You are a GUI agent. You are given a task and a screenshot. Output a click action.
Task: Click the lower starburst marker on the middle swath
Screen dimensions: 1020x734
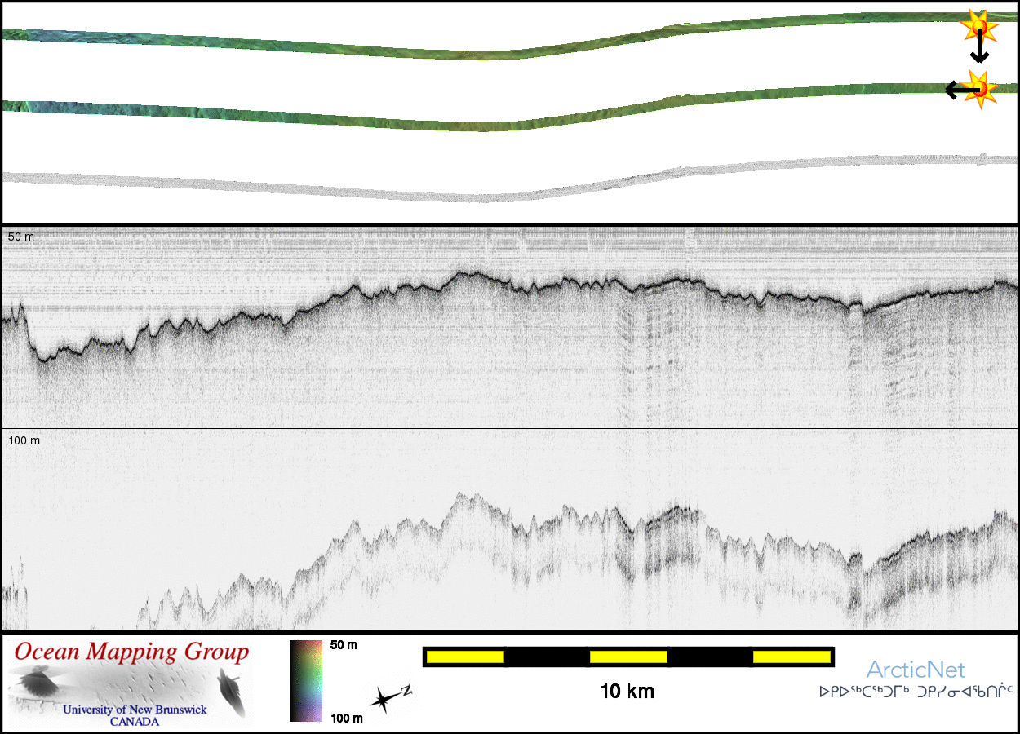coord(981,86)
